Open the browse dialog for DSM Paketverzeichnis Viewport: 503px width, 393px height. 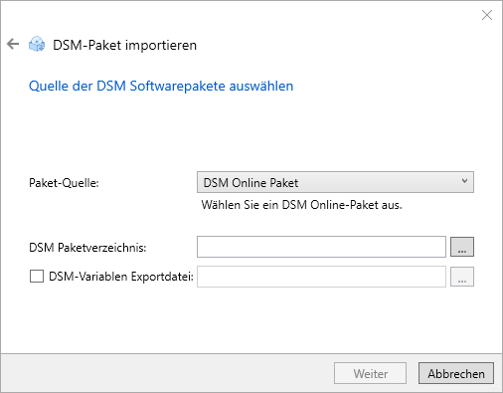[x=462, y=247]
